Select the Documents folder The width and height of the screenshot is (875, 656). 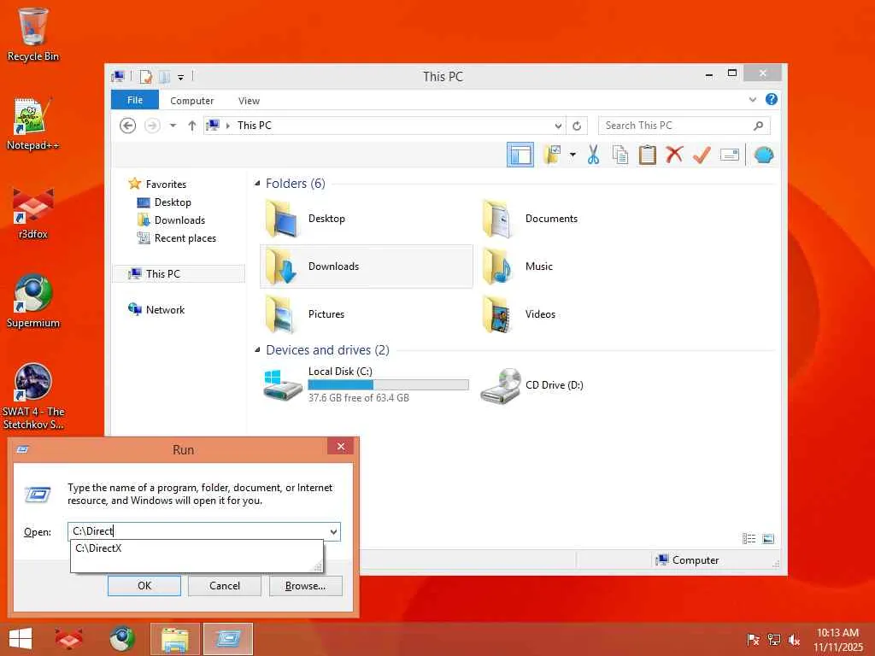tap(583, 219)
